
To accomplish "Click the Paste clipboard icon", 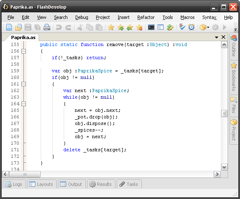I will (x=99, y=28).
